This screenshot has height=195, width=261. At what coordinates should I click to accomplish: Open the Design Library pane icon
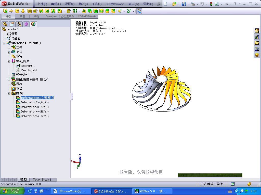pos(257,37)
